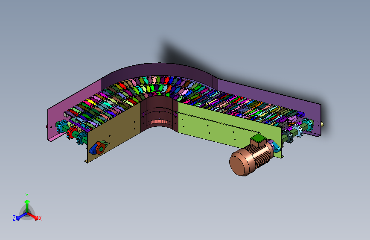Image resolution: width=370 pixels, height=240 pixels.
Task: Select the pink ribbed vent in inner guard
Action: point(159,122)
